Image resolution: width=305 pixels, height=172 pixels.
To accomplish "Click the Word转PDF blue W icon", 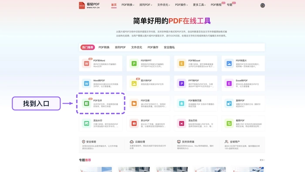I will tap(87, 83).
